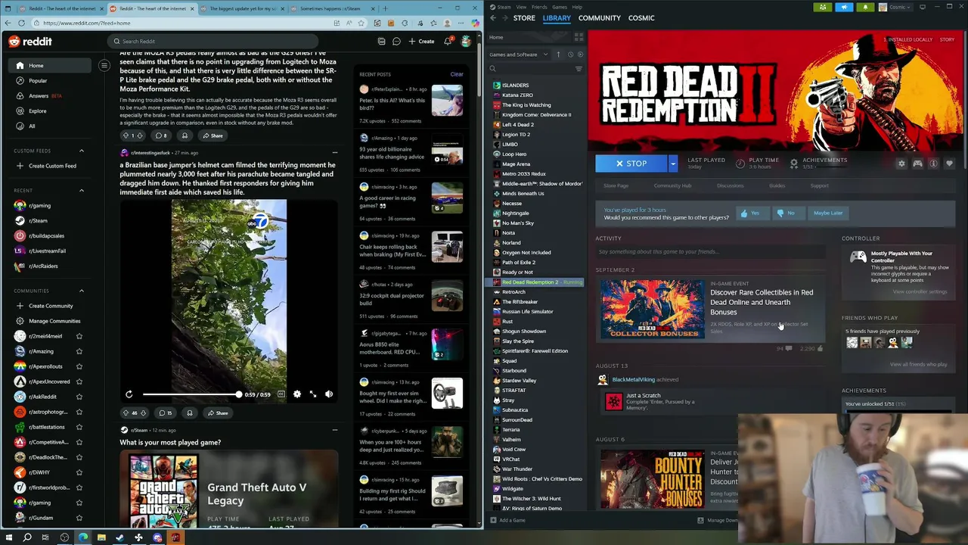968x545 pixels.
Task: Open advanced filter icon in library search
Action: [x=579, y=69]
